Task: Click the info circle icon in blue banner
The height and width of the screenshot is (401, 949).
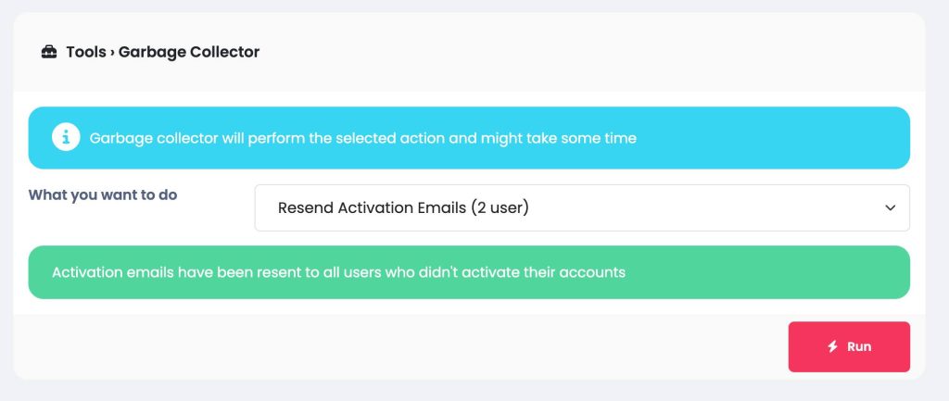Action: (x=66, y=138)
